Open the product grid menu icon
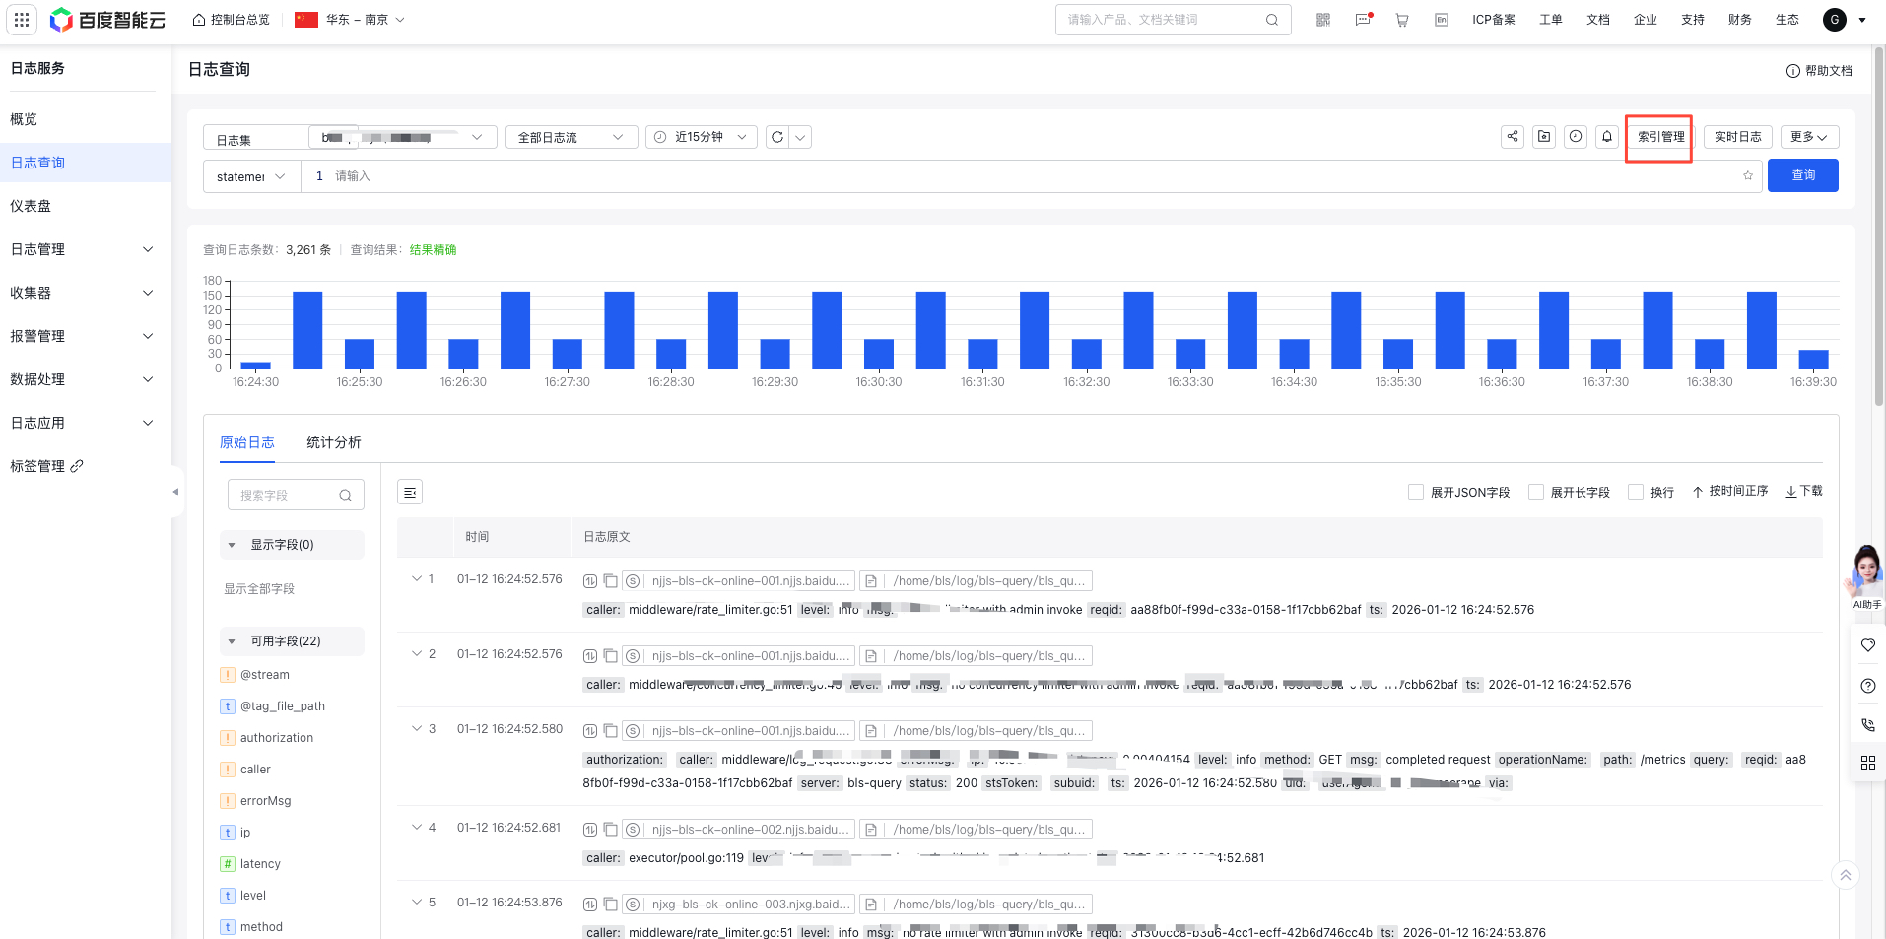 click(22, 20)
